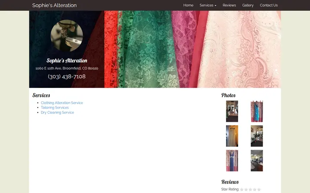Screen dimensions: 310x193
Task: Click the circular sewing machine logo image
Action: pos(67,36)
